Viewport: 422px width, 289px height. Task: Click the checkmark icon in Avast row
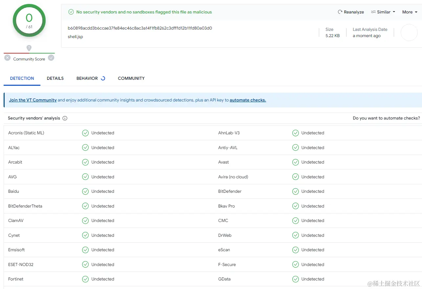296,162
